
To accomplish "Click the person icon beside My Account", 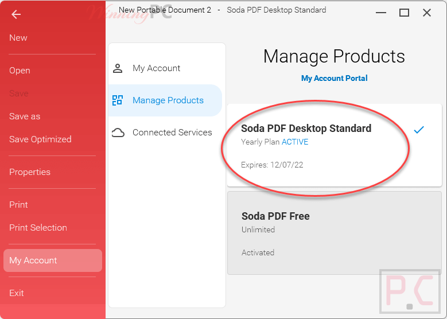I will [x=118, y=68].
